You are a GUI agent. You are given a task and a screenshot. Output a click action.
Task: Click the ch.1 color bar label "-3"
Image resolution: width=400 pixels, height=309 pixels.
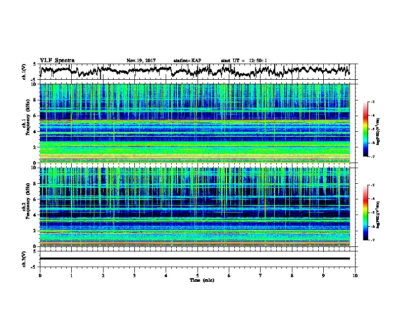(x=372, y=102)
